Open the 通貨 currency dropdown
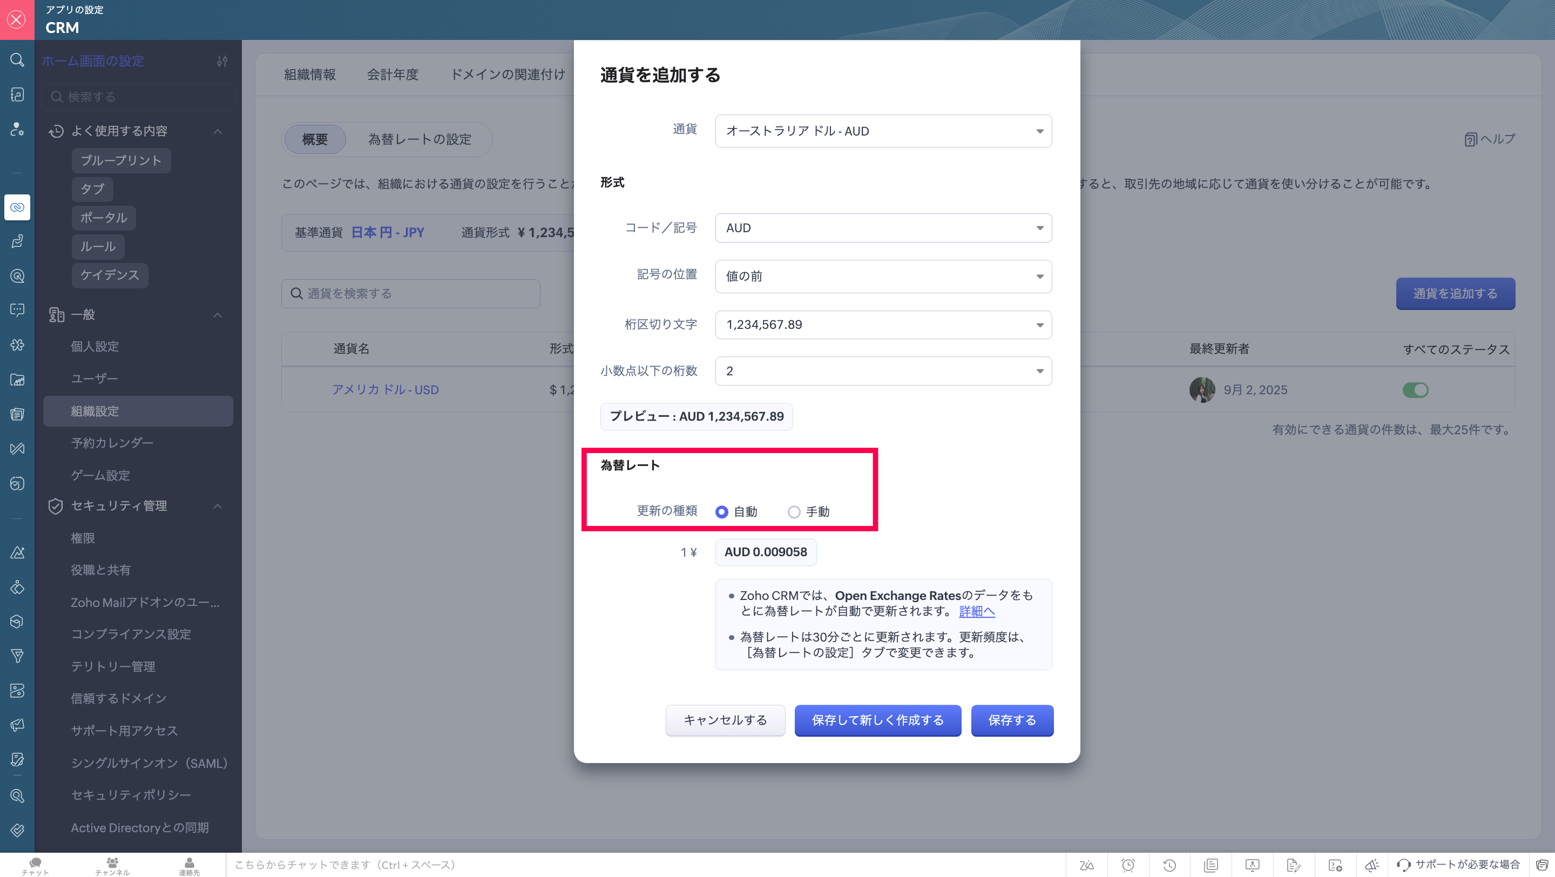This screenshot has height=877, width=1555. 883,131
